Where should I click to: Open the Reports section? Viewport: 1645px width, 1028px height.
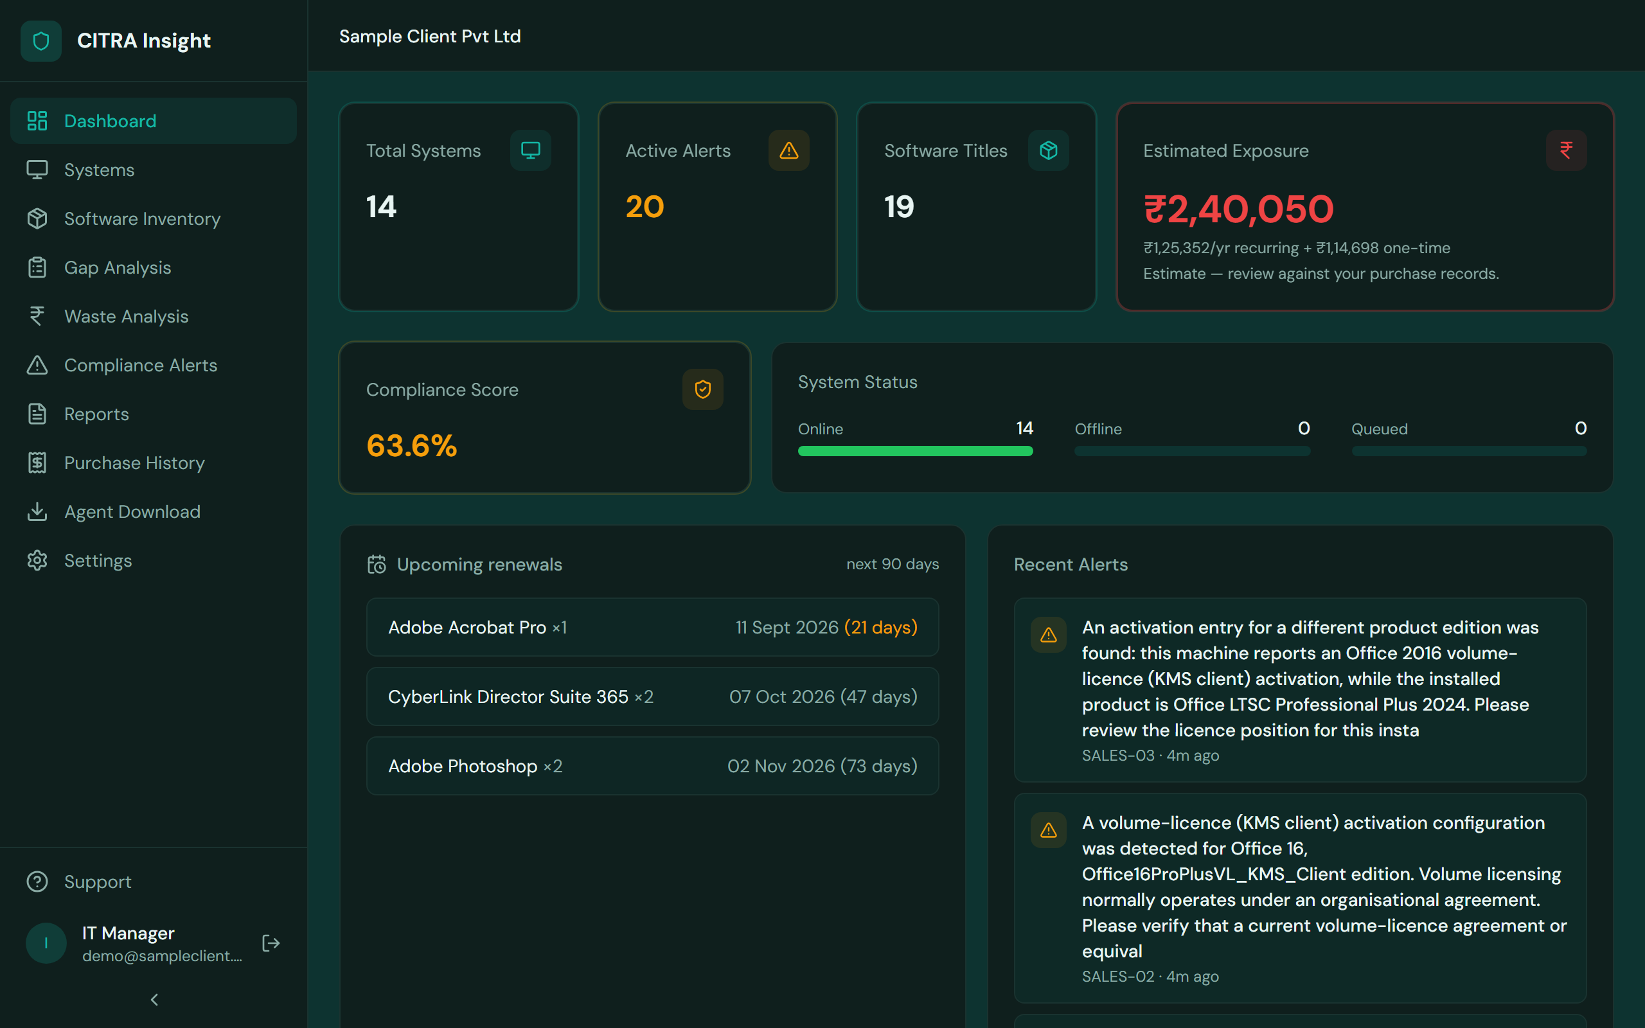click(x=154, y=414)
